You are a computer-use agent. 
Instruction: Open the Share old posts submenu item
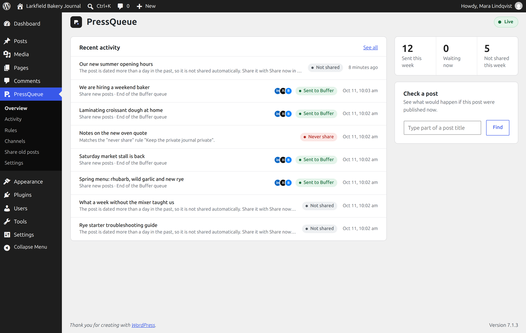22,152
